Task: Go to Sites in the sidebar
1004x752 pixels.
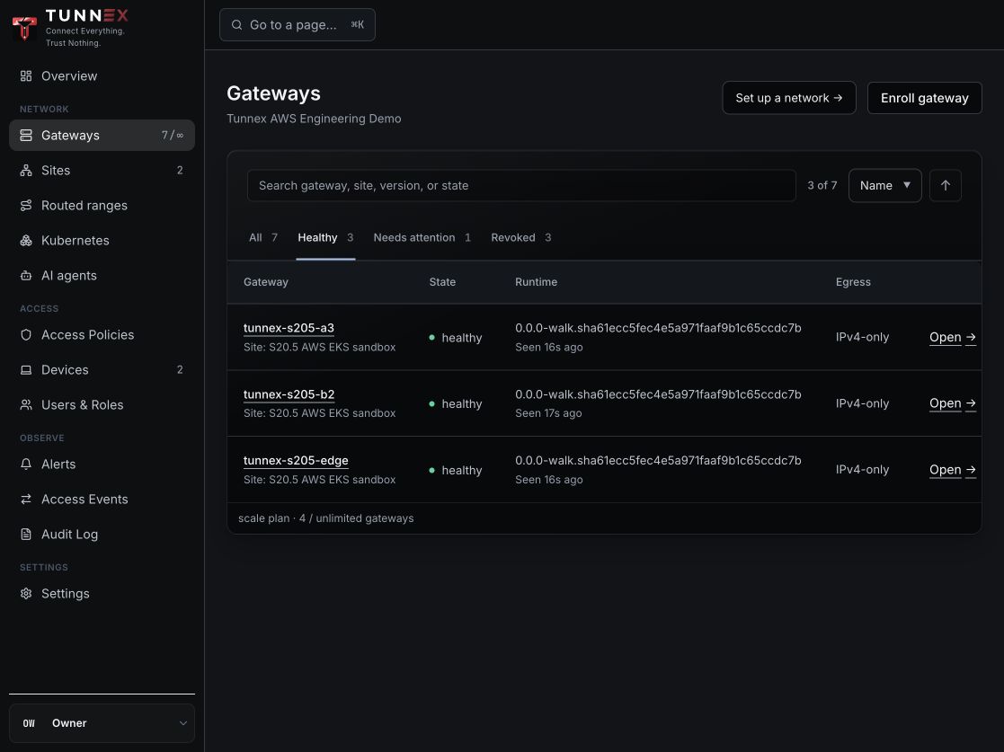Action: click(x=102, y=170)
